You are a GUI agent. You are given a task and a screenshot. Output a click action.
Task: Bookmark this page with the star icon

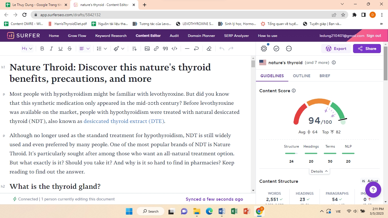[x=343, y=15]
